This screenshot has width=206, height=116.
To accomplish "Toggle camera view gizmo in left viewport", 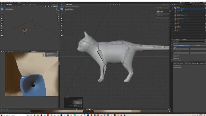I will coord(58,18).
